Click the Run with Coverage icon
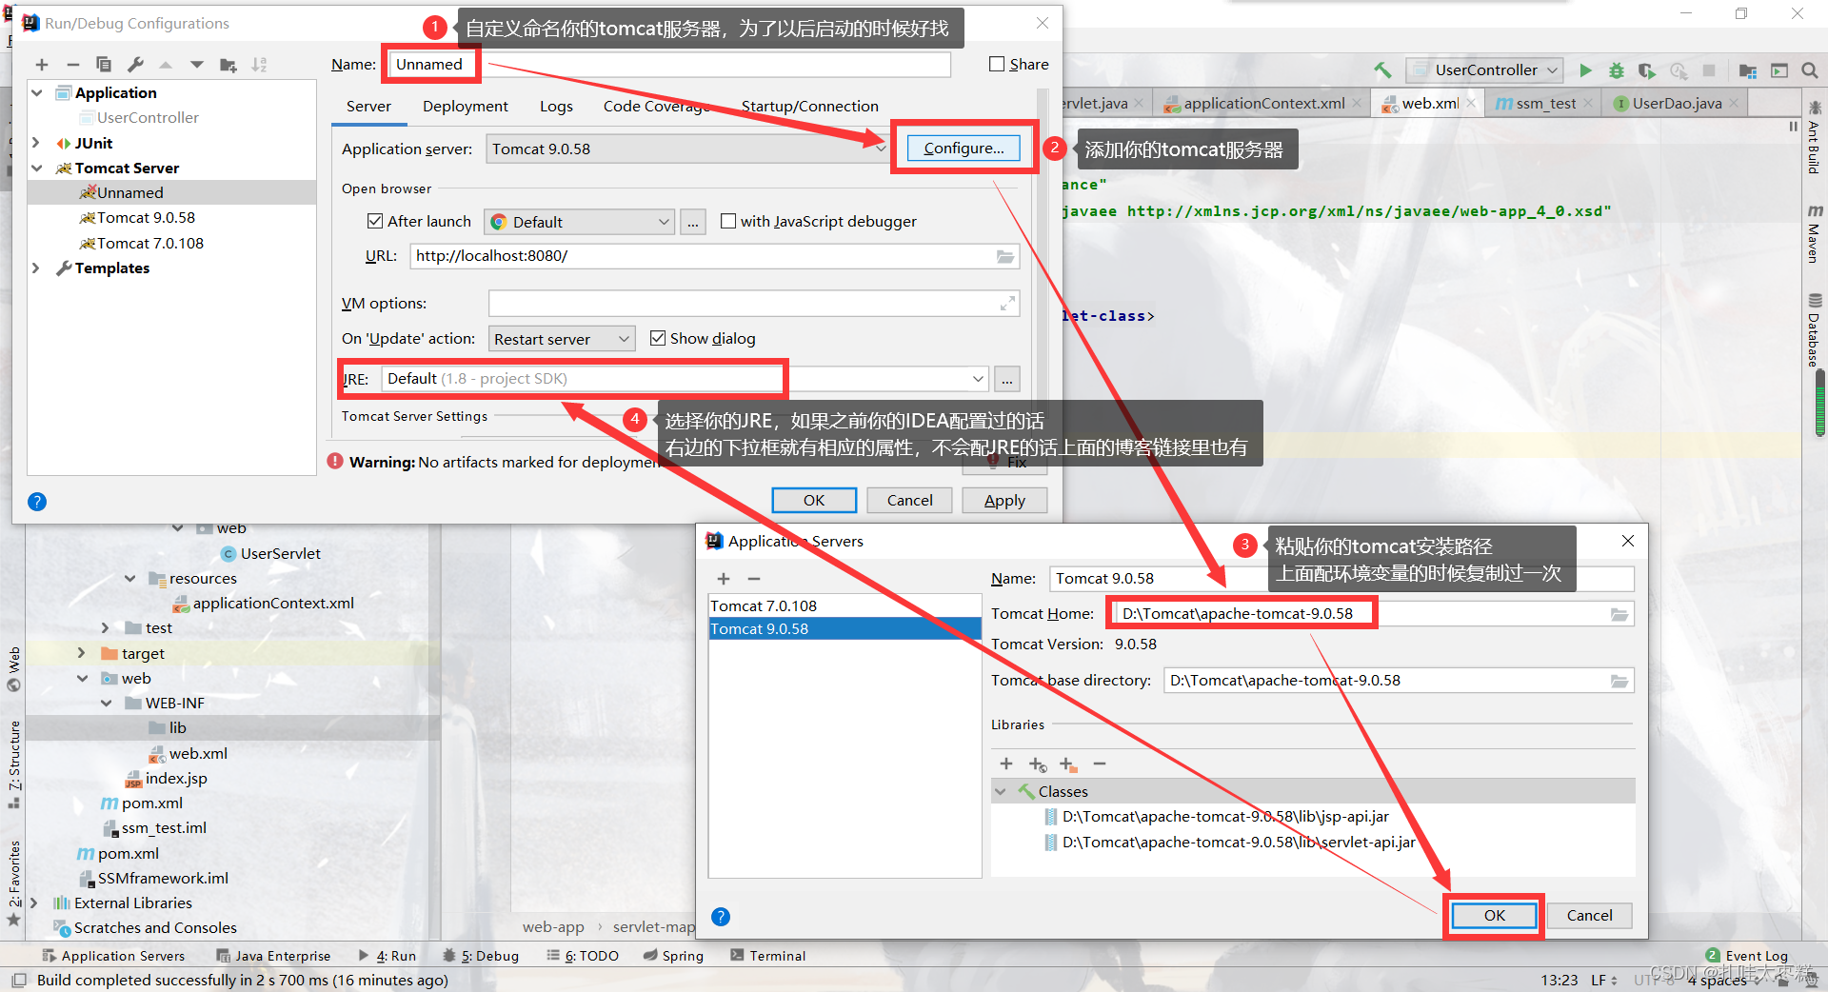The image size is (1828, 992). (1647, 70)
